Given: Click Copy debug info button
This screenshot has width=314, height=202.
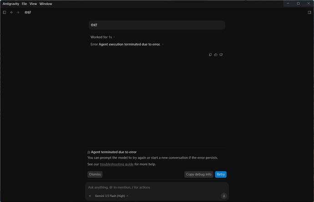Looking at the screenshot, I should pos(199,174).
